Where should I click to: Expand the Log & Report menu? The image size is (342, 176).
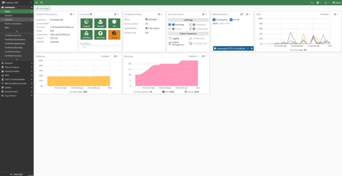tap(17, 96)
